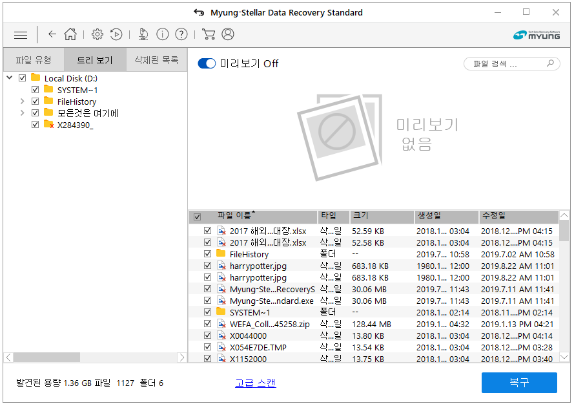Image resolution: width=574 pixels, height=406 pixels.
Task: Click the tree panel horizontal scrollbar thumb
Action: (46, 358)
